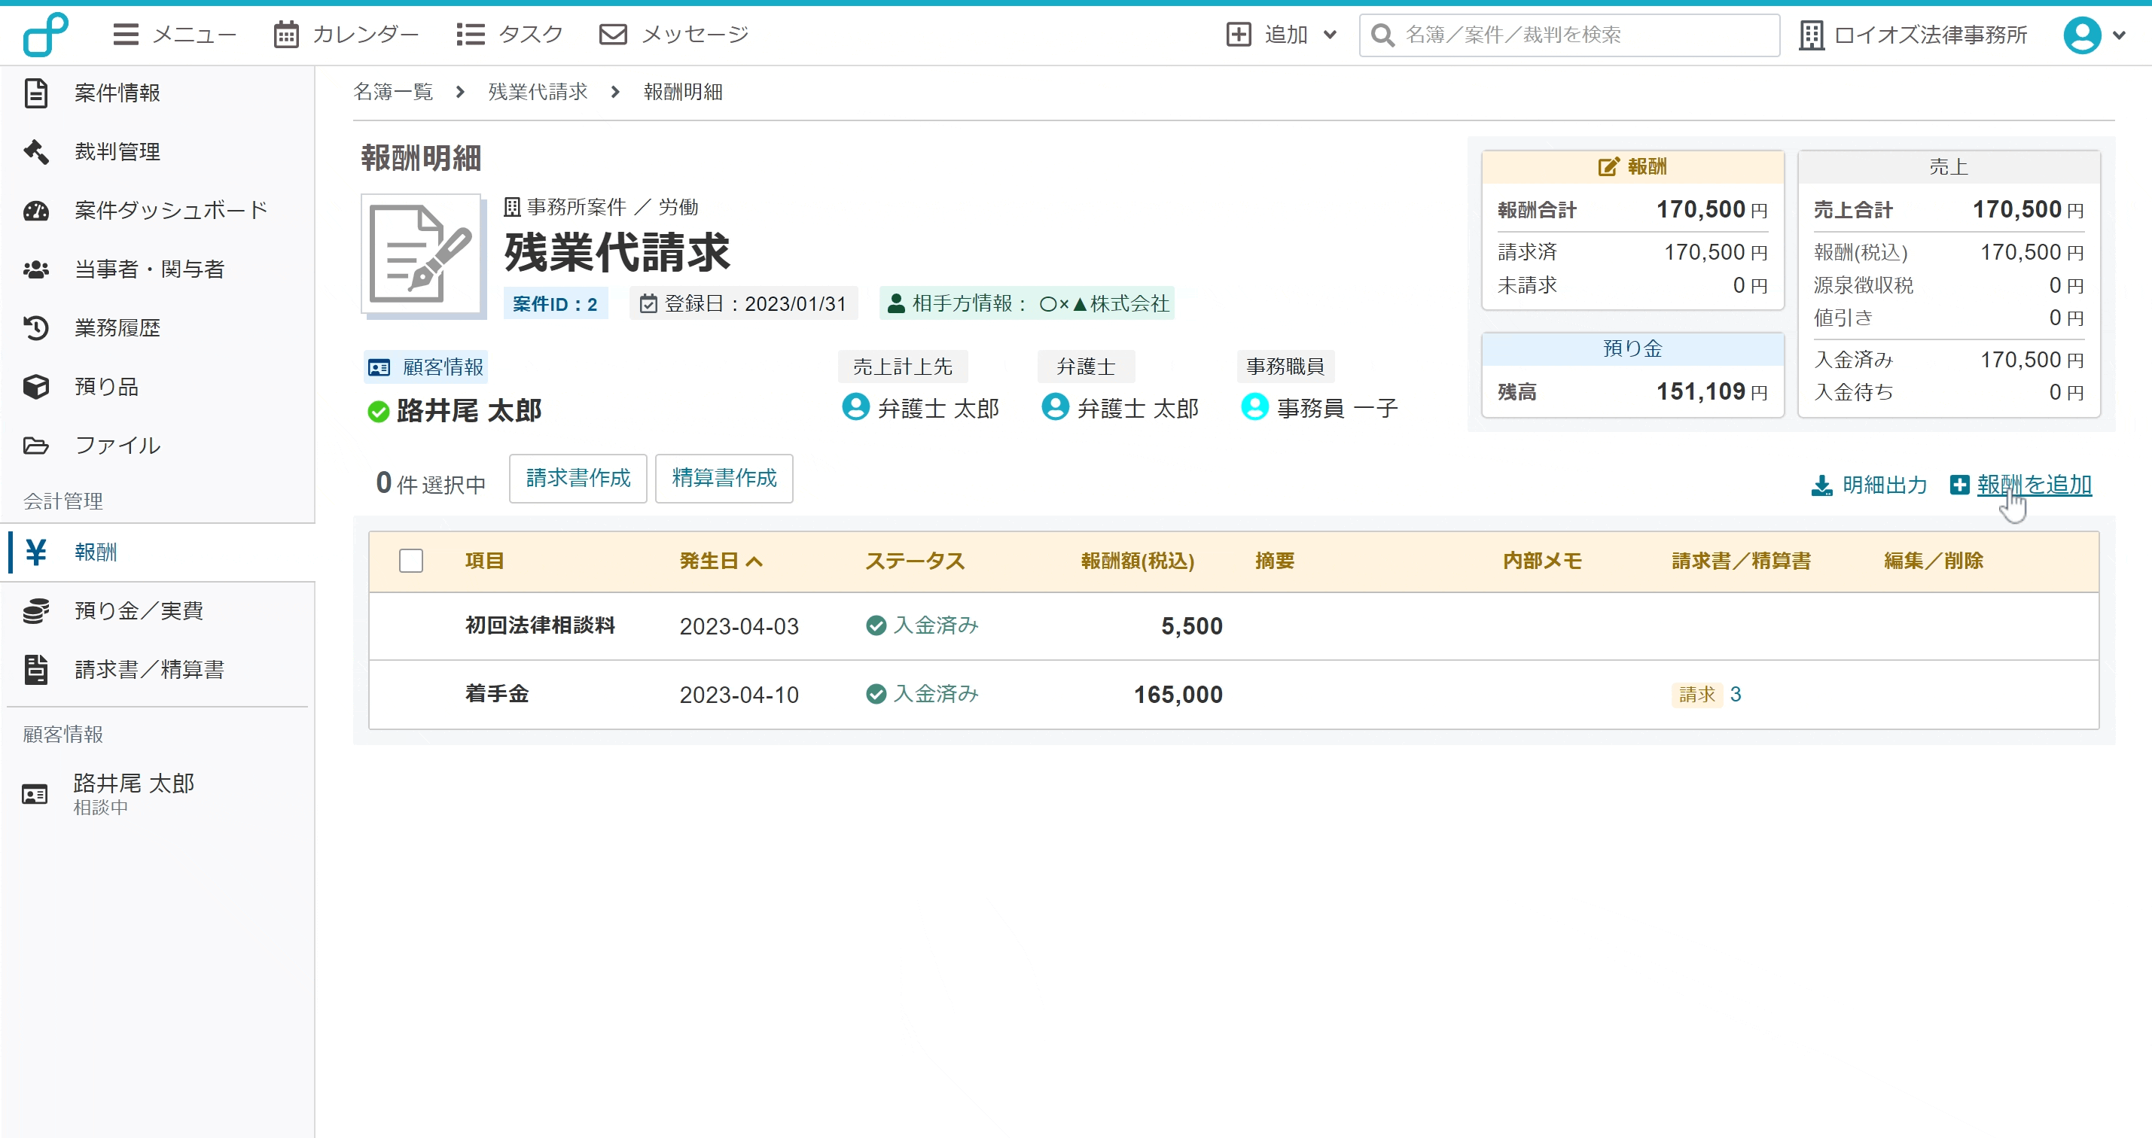Select 精算書作成 menu option
2152x1138 pixels.
click(x=724, y=478)
